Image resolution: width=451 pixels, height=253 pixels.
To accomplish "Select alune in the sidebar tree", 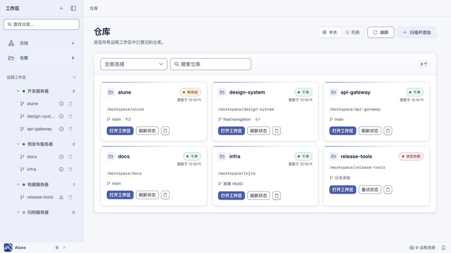I will [x=32, y=104].
